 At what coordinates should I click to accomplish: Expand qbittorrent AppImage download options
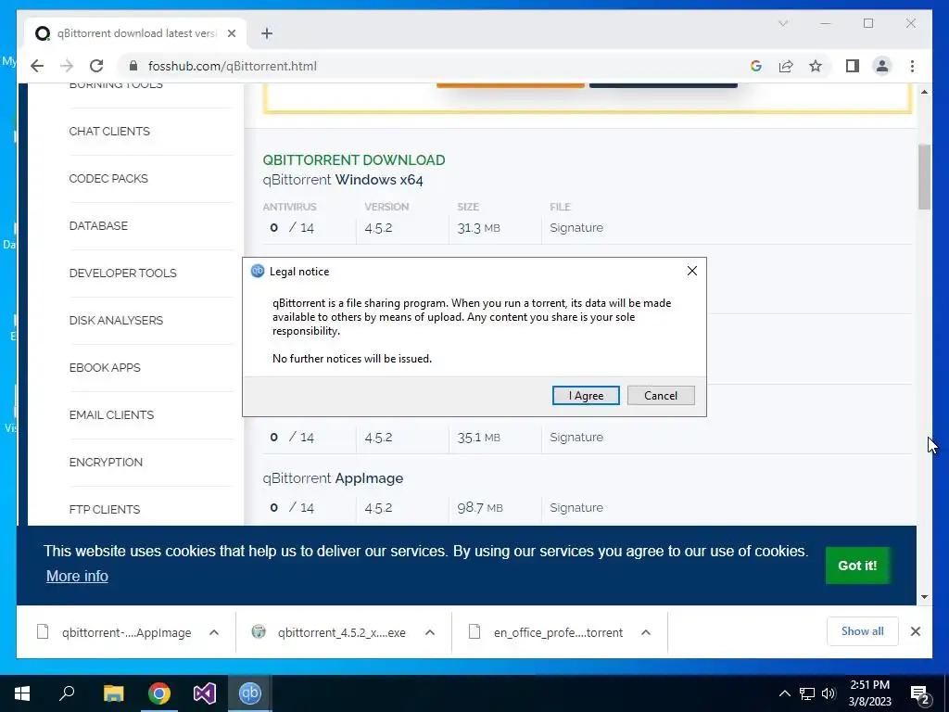click(x=214, y=632)
